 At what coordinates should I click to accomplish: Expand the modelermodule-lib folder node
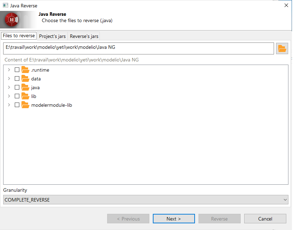tap(9, 105)
